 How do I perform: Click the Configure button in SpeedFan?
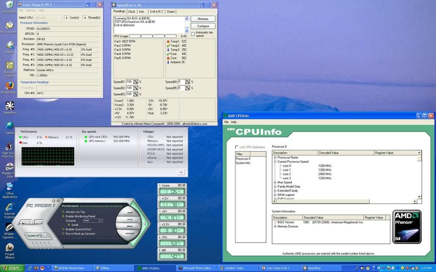[203, 26]
